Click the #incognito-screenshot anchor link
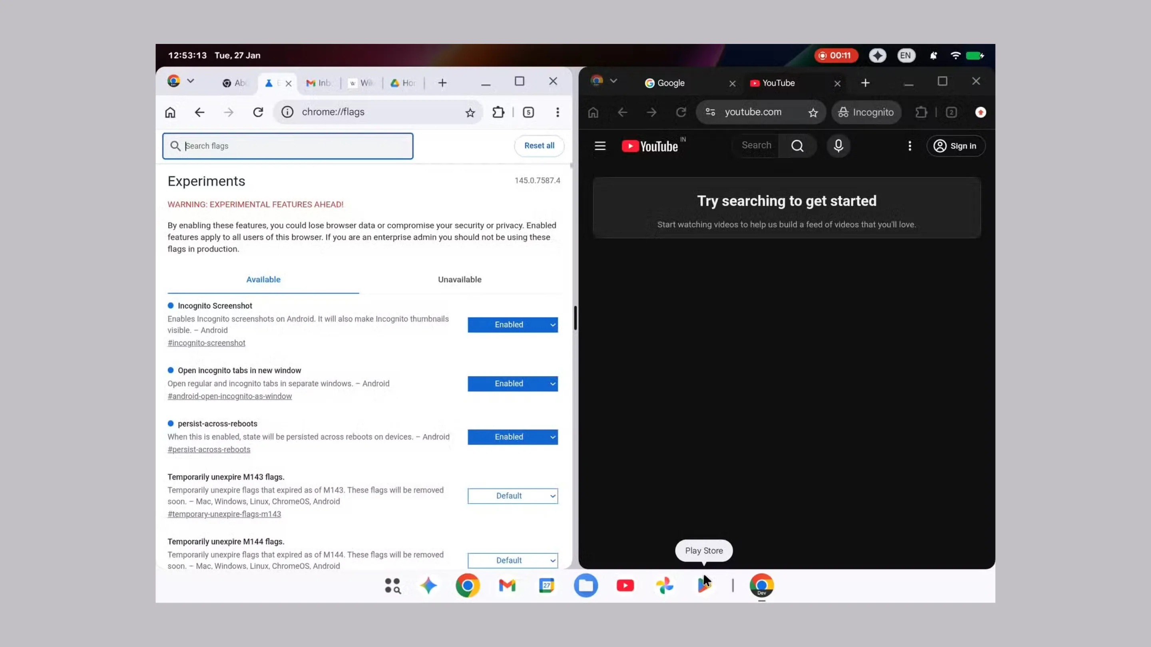1151x647 pixels. [207, 343]
